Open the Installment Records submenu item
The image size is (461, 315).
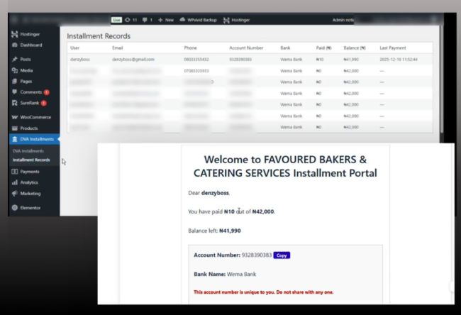tap(31, 160)
